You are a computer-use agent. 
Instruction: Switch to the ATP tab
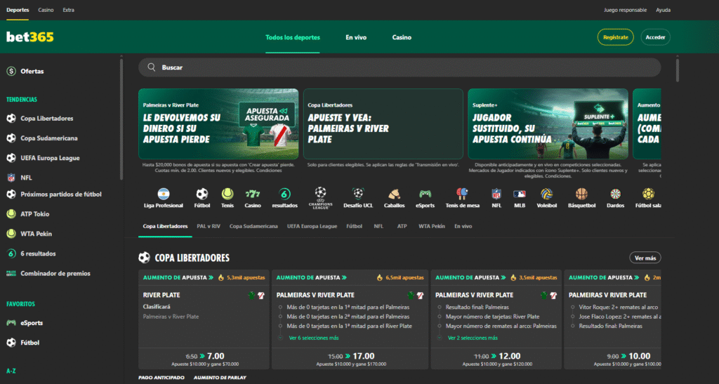tap(402, 226)
